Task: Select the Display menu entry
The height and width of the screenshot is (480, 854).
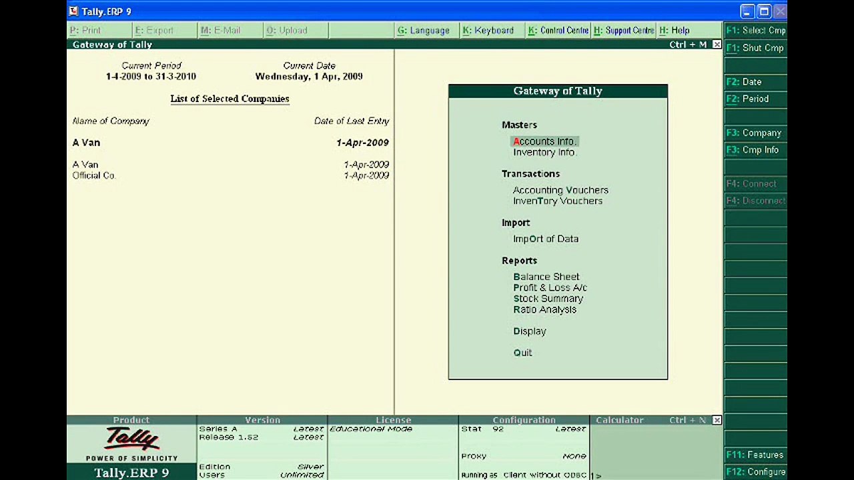Action: pyautogui.click(x=530, y=331)
